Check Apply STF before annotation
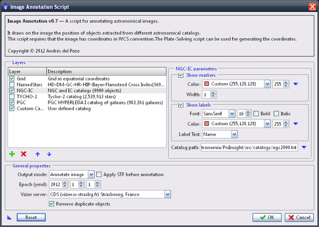The image size is (319, 227). point(99,175)
